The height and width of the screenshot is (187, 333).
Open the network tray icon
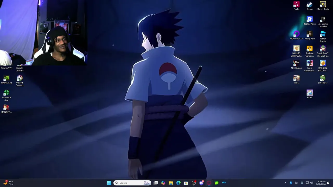[307, 183]
